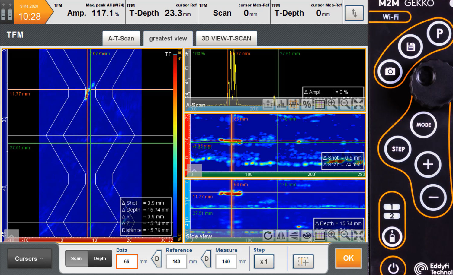This screenshot has width=453, height=275.
Task: Flip the Side view horizontally with mirror icon
Action: click(x=281, y=235)
